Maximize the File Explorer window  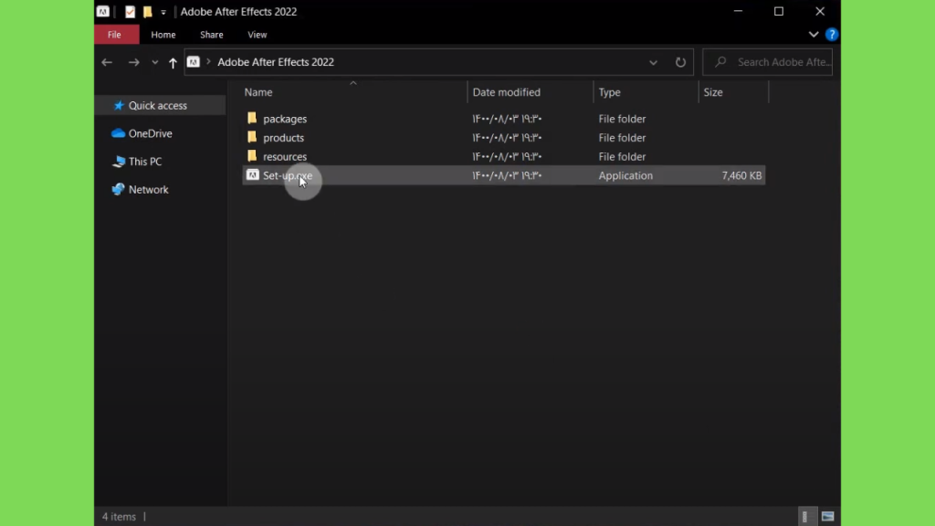pyautogui.click(x=779, y=11)
